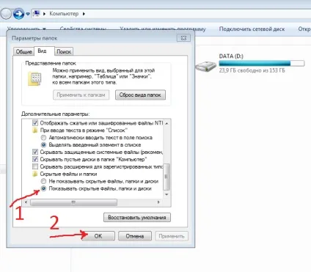Click Подключить сетевой диск toolbar button
The image size is (311, 272).
[252, 29]
